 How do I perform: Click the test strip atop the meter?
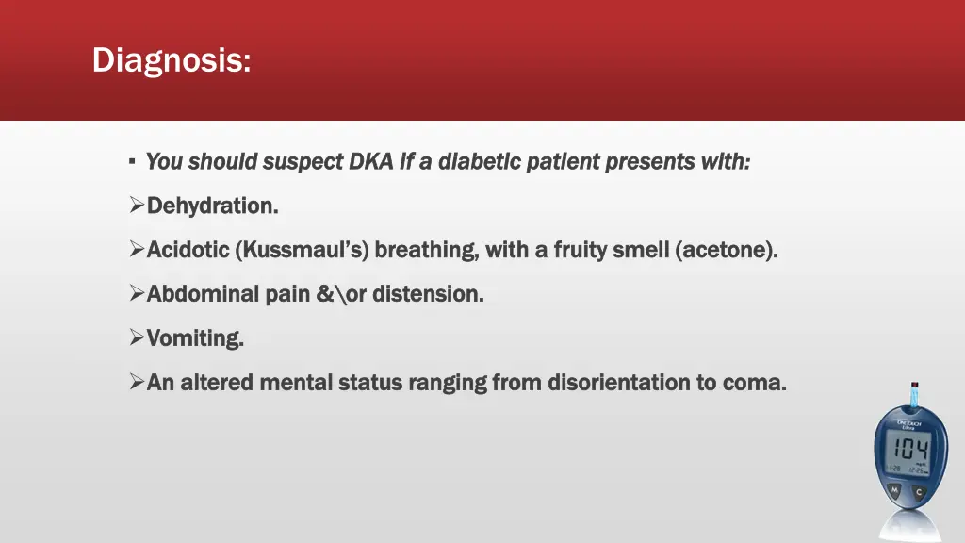913,393
